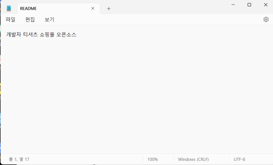The image size is (273, 165).
Task: Open Notepad settings gear icon
Action: [266, 19]
